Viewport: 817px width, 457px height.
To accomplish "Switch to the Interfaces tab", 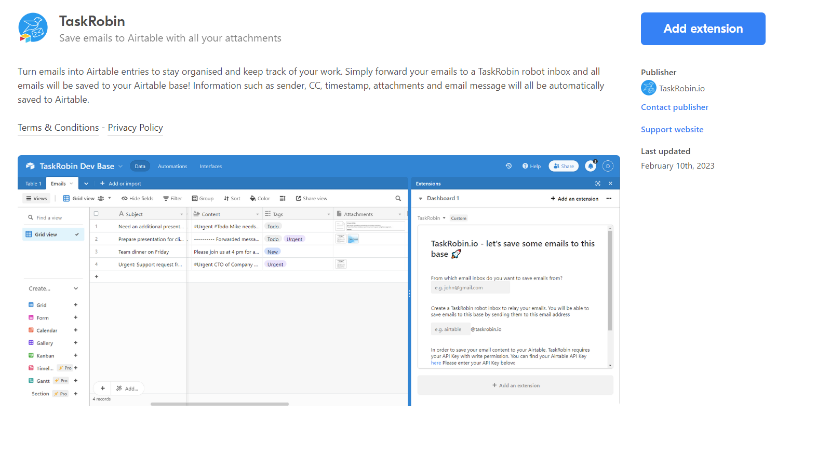I will [x=210, y=166].
